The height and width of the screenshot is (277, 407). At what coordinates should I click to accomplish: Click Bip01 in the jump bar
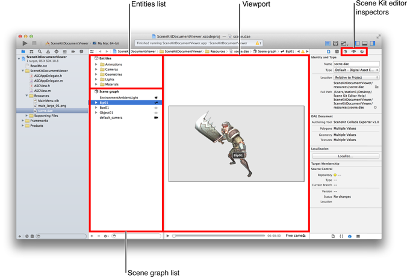tap(287, 52)
